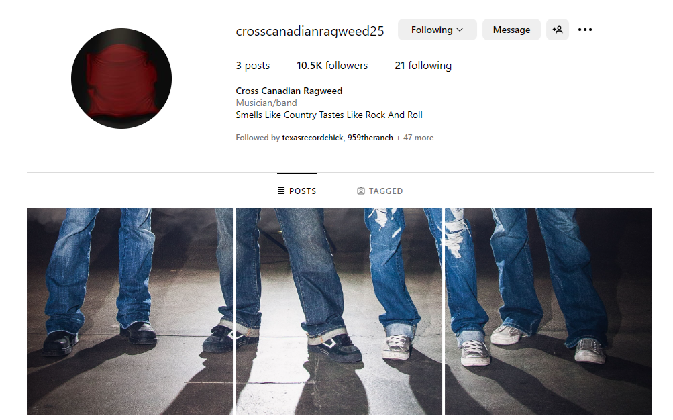Click the 3 posts count
Viewport: 673px width, 420px height.
[x=253, y=66]
